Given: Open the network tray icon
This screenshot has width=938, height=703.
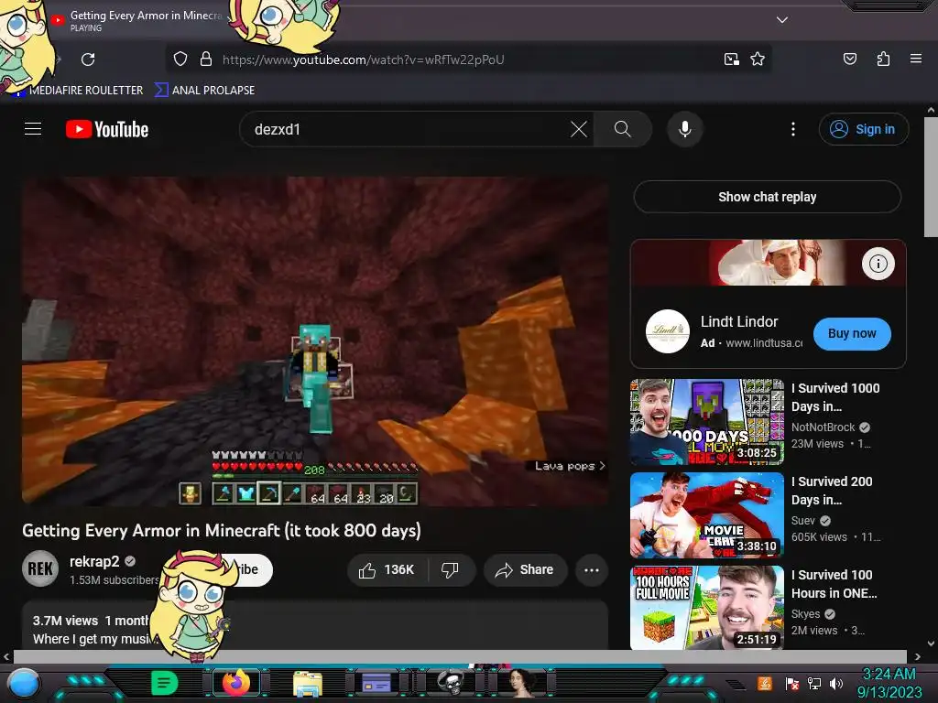Looking at the screenshot, I should coord(813,683).
